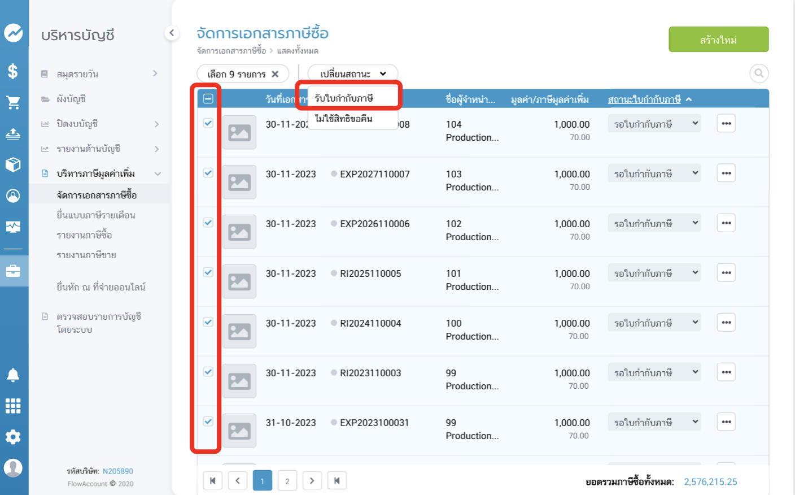Toggle the select-all checkbox in table header

208,99
